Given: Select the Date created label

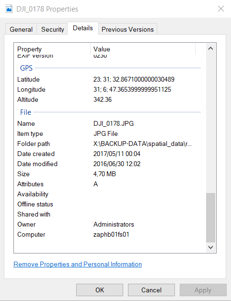Looking at the screenshot, I should tap(36, 154).
